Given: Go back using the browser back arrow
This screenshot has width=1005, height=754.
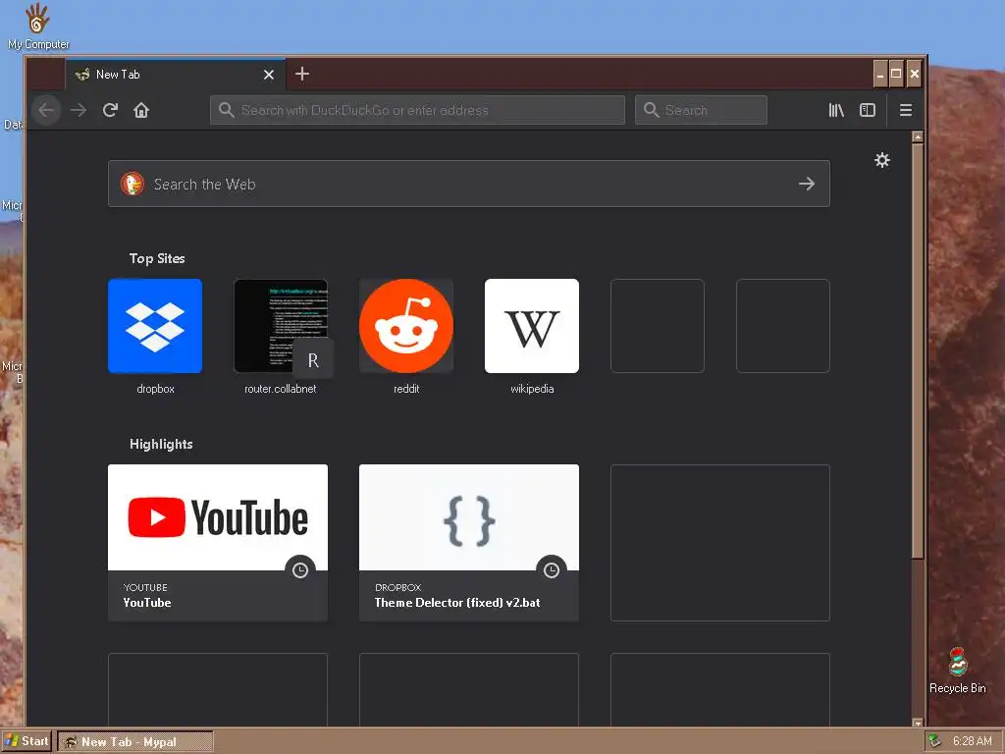Looking at the screenshot, I should (46, 110).
